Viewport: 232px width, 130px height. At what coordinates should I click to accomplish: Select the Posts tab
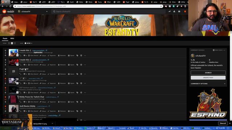[5, 39]
